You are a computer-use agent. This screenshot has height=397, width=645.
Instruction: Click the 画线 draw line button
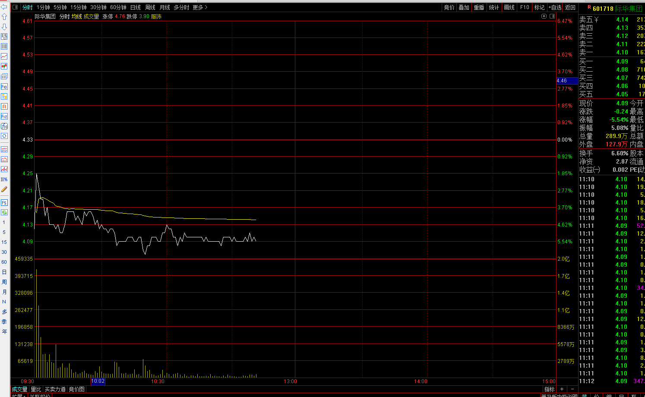pos(509,7)
